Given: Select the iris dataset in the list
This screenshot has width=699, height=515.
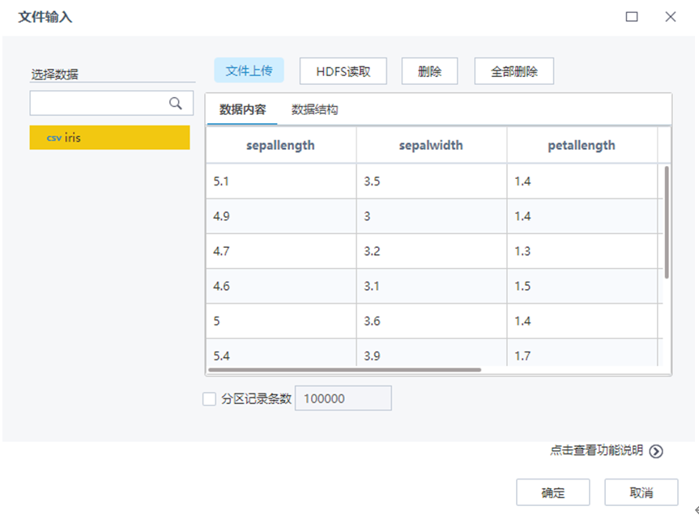Looking at the screenshot, I should pos(109,138).
